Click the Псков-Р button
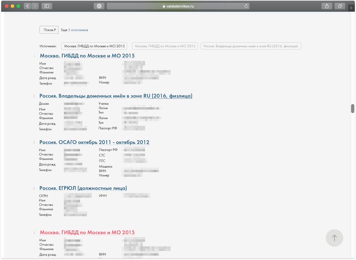The image size is (356, 260). [x=49, y=30]
